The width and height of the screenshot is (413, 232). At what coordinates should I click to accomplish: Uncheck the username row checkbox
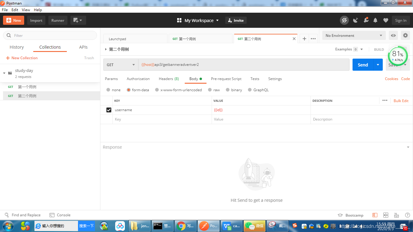(x=109, y=110)
